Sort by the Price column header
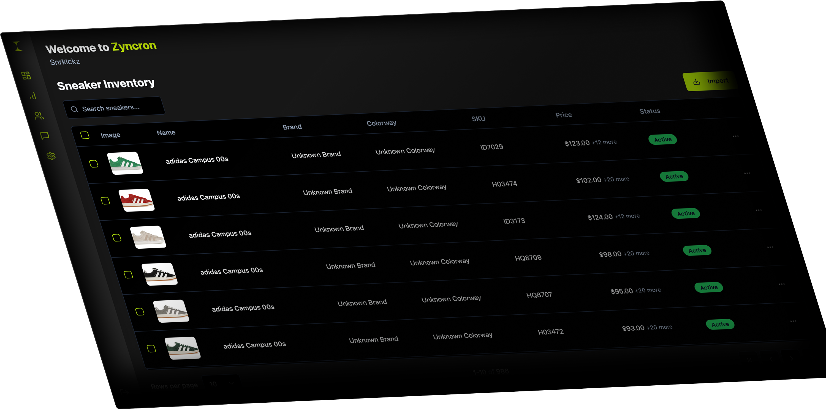The height and width of the screenshot is (409, 826). pos(564,115)
